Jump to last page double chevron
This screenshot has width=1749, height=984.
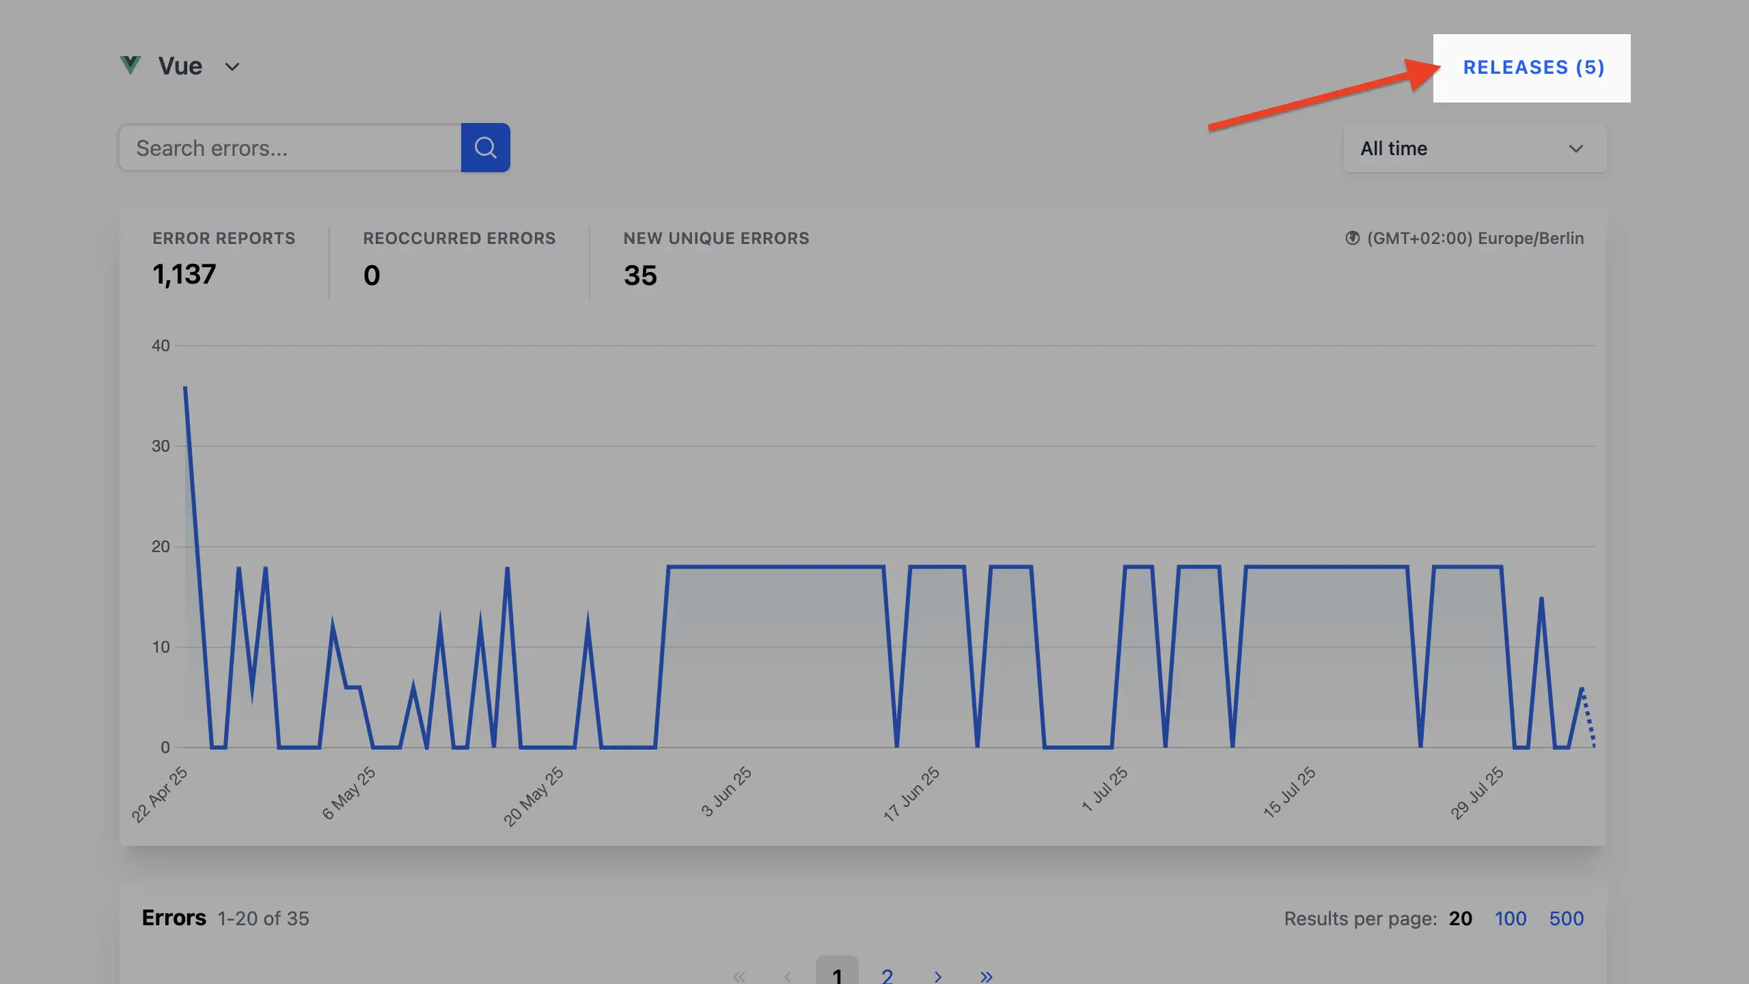(986, 976)
